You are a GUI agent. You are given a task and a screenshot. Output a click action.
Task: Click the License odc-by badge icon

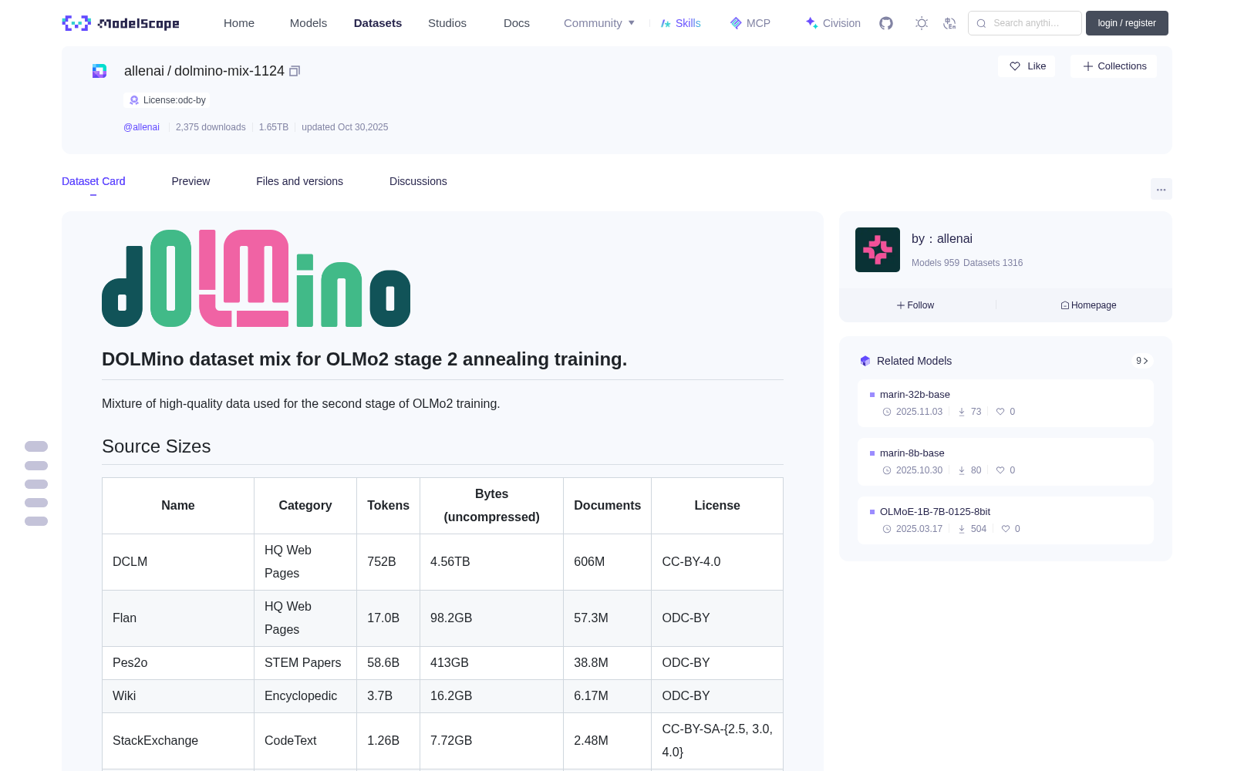click(134, 100)
